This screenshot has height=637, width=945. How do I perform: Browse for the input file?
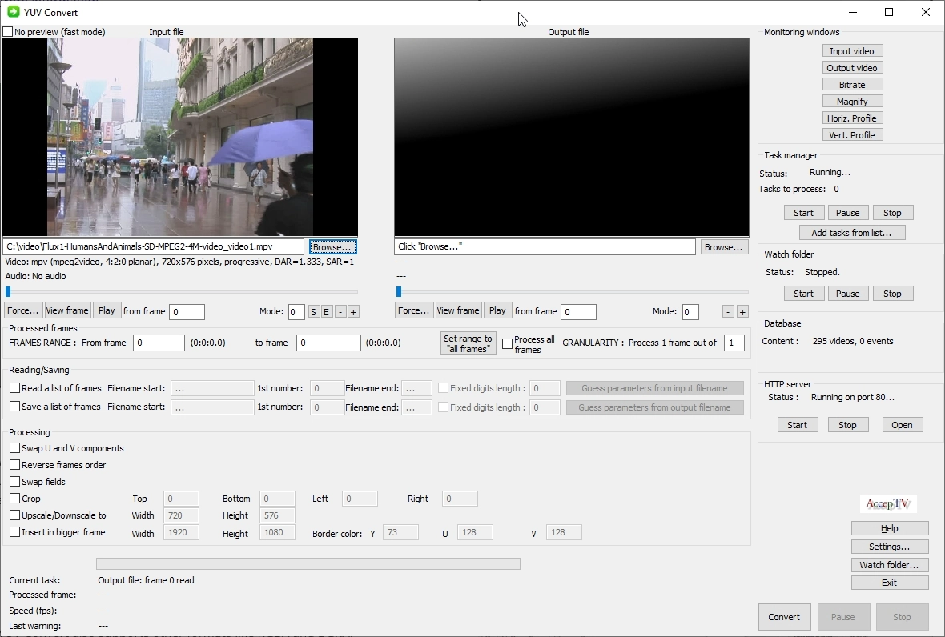click(332, 247)
